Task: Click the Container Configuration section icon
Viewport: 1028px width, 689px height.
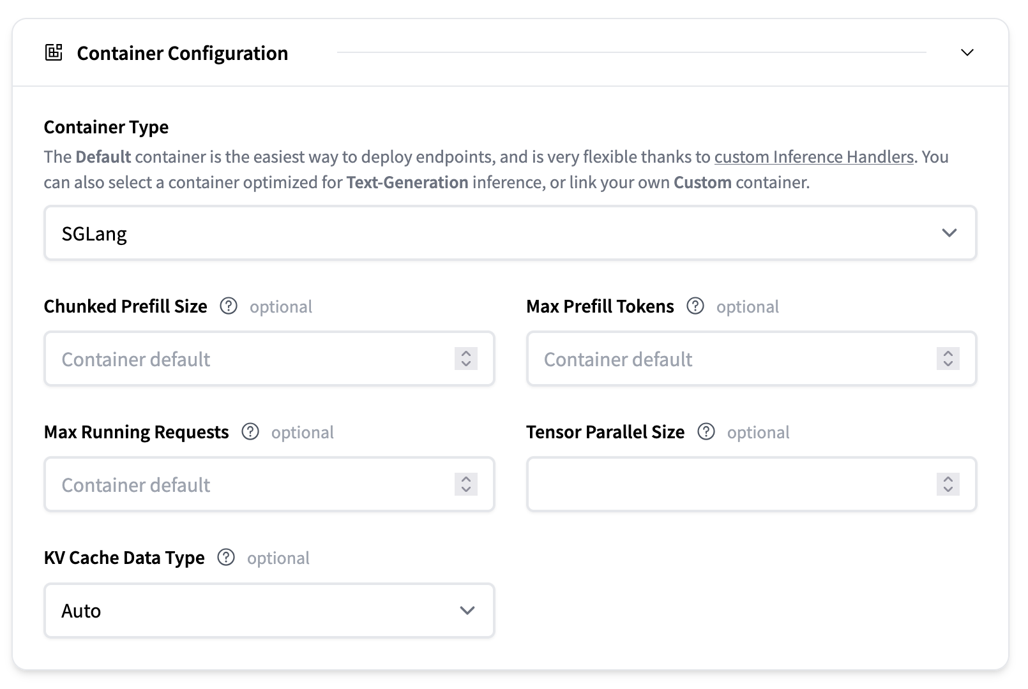Action: pos(54,52)
